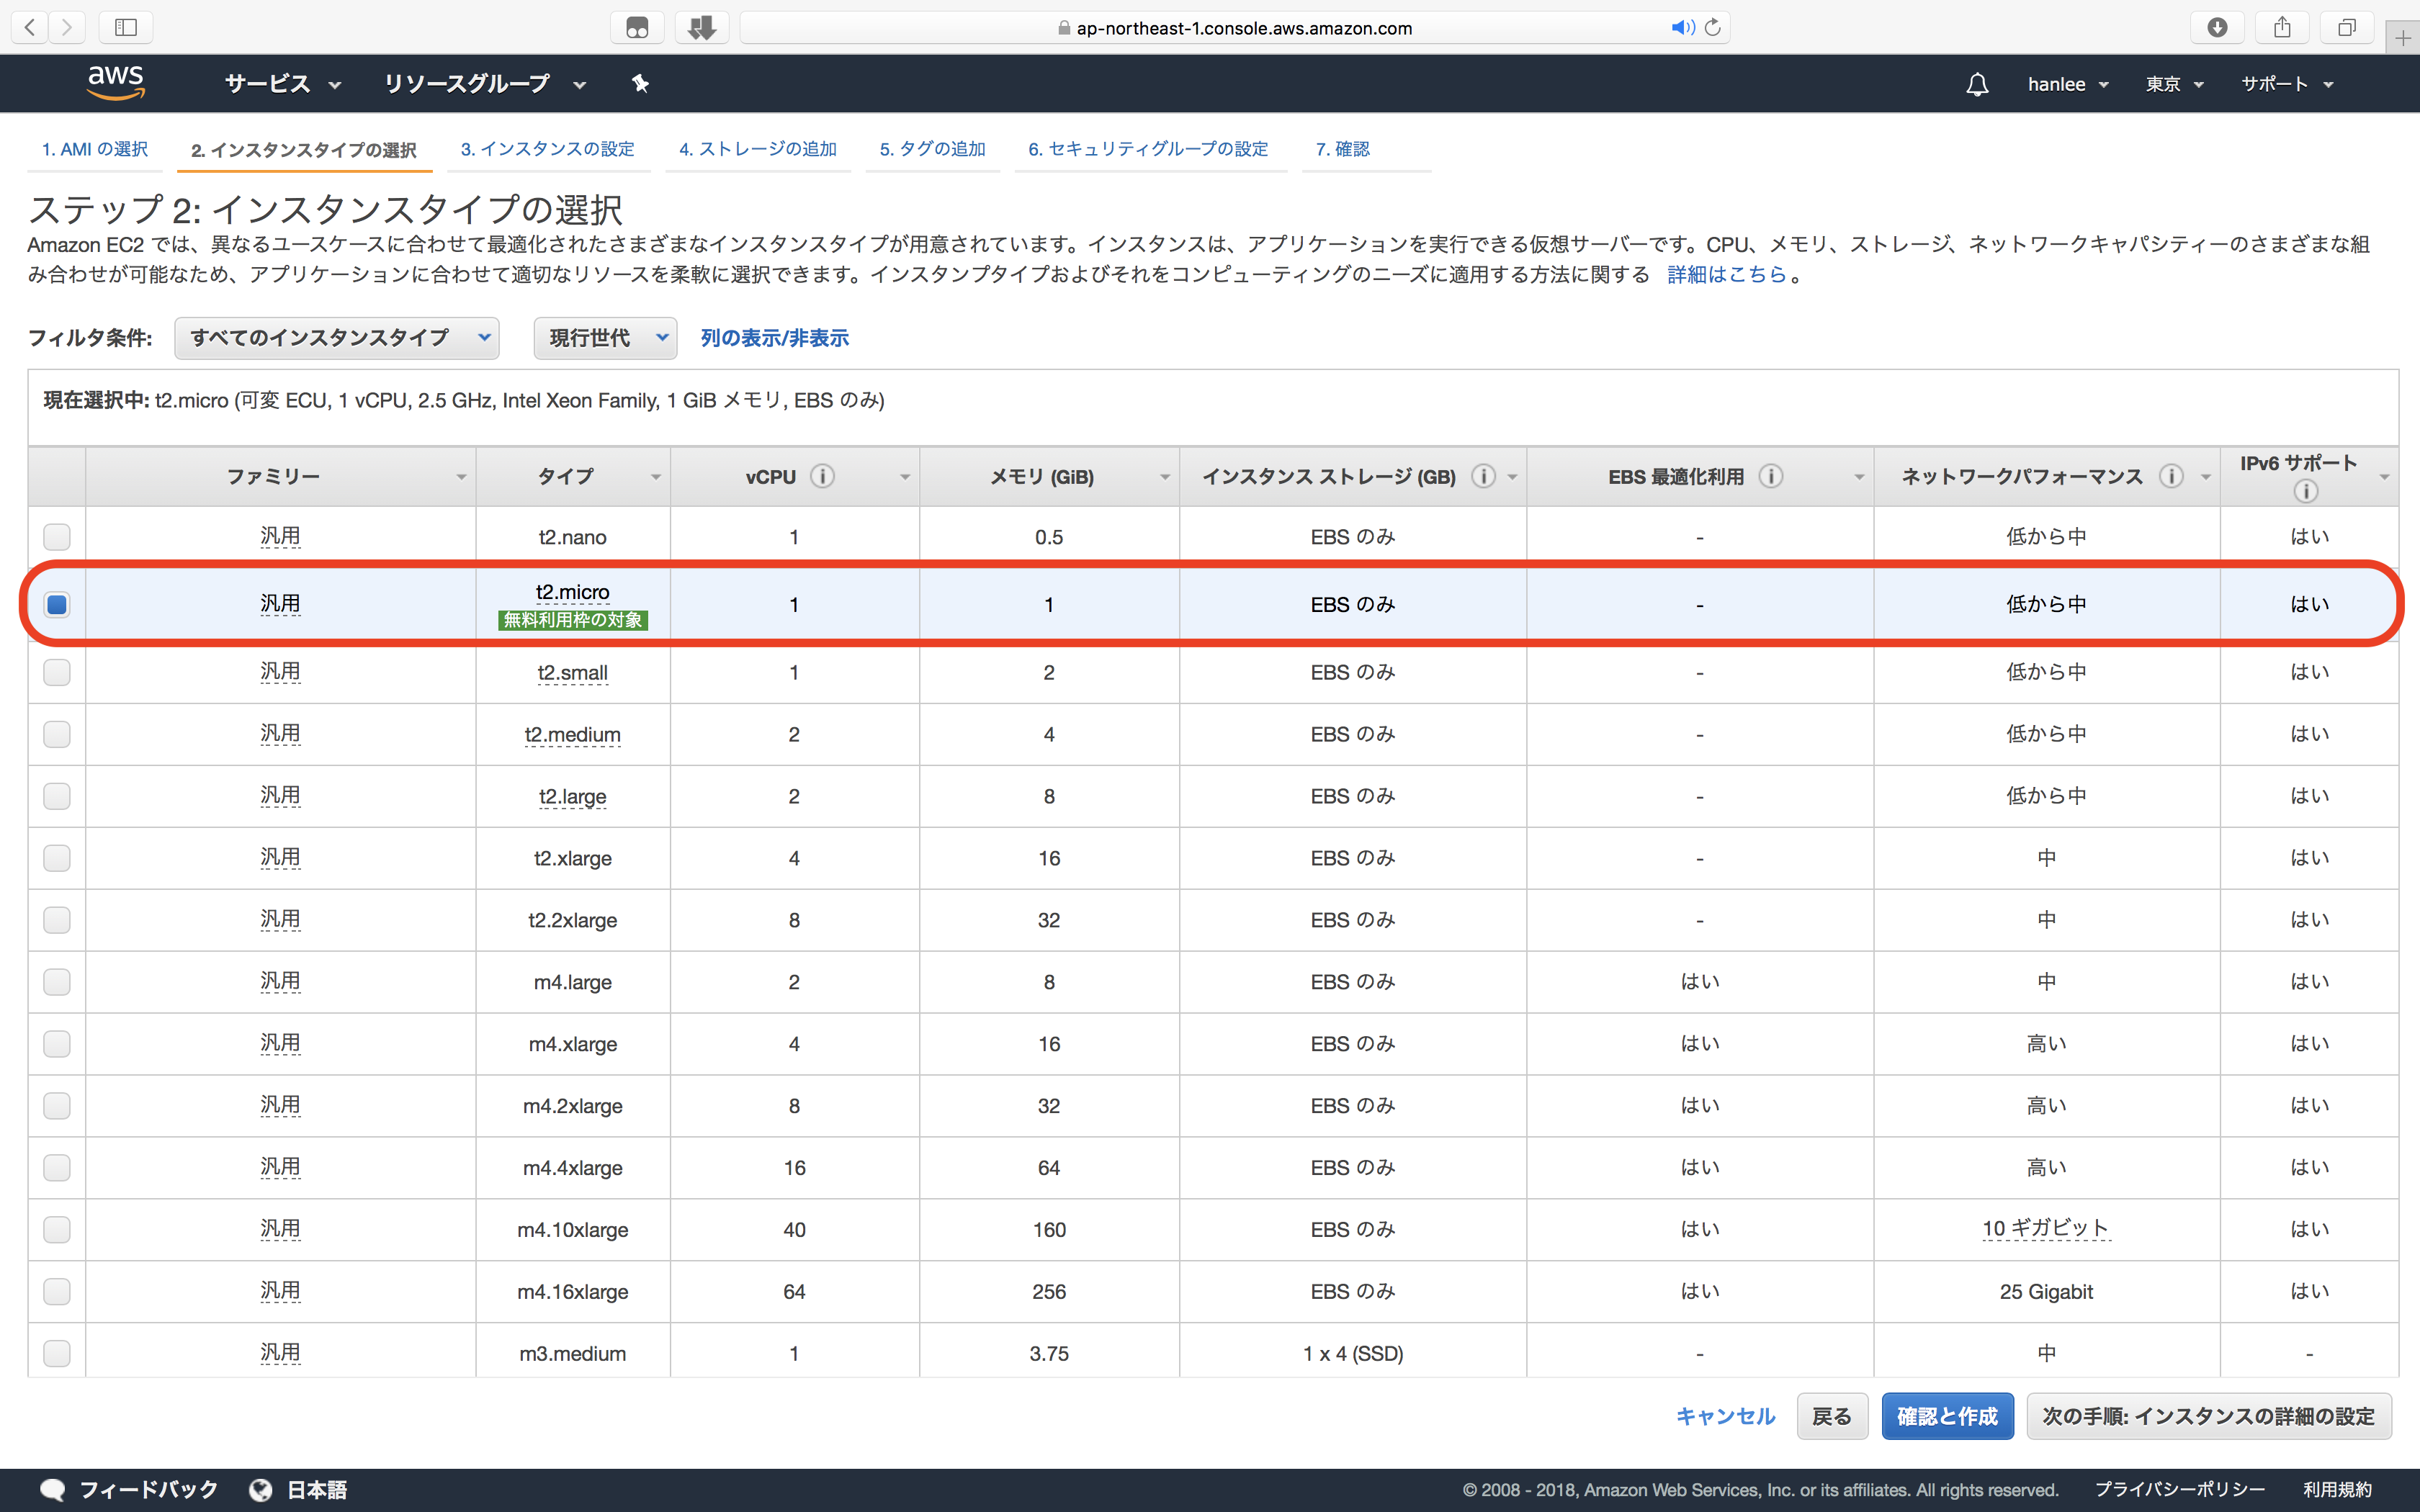Viewport: 2420px width, 1512px height.
Task: Open the すべてのインスタンスタイプ filter dropdown
Action: point(337,338)
